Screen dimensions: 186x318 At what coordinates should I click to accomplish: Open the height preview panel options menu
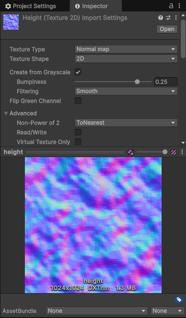pos(182,152)
